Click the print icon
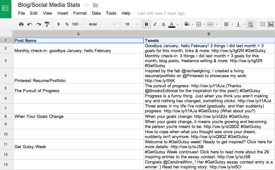Screen dimensions: 275x170 (21, 24)
